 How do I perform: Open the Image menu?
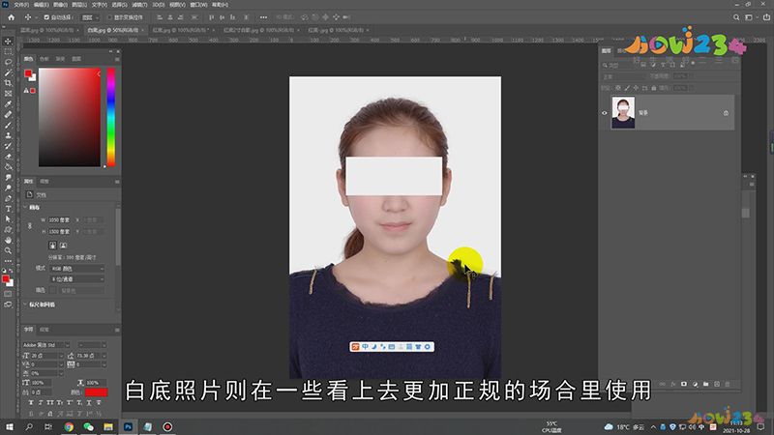[60, 5]
